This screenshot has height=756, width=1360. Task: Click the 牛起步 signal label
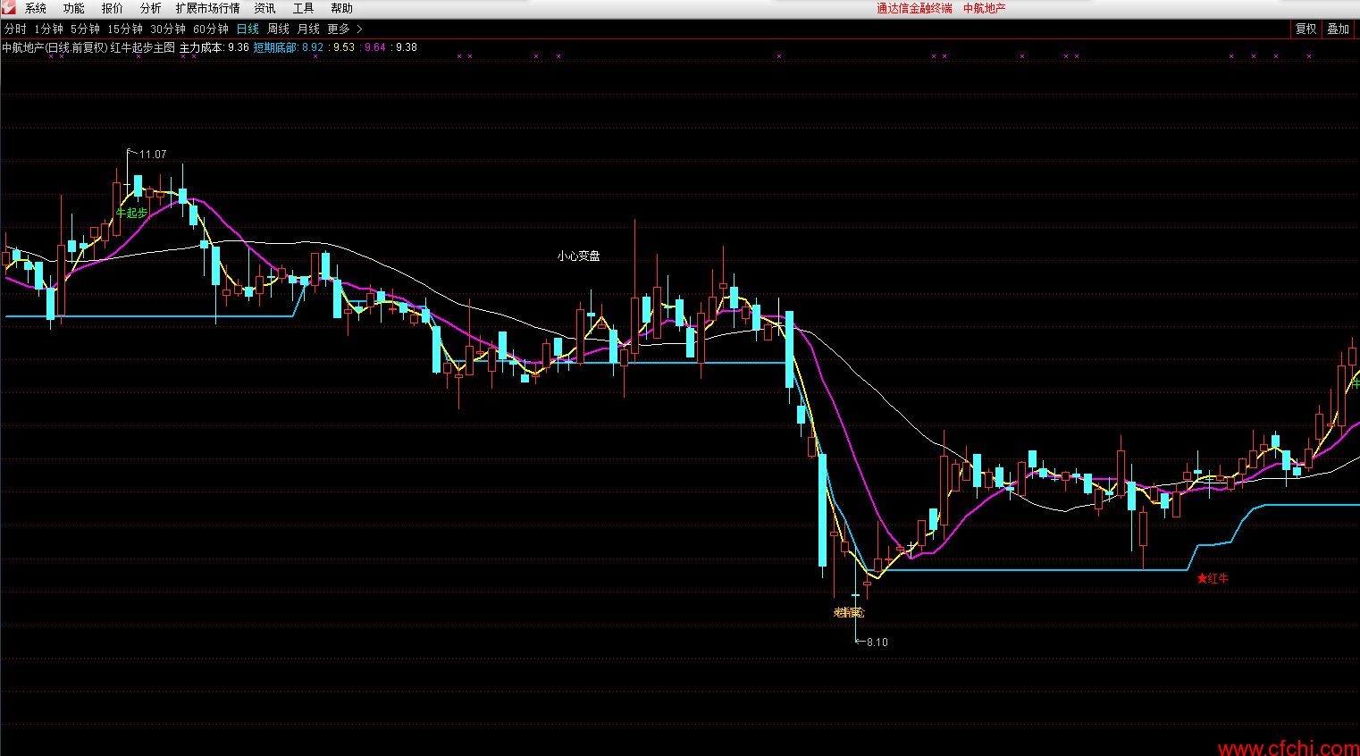pos(131,213)
